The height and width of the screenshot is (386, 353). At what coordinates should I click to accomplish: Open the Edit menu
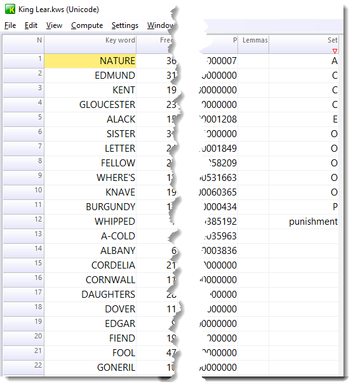[x=31, y=25]
